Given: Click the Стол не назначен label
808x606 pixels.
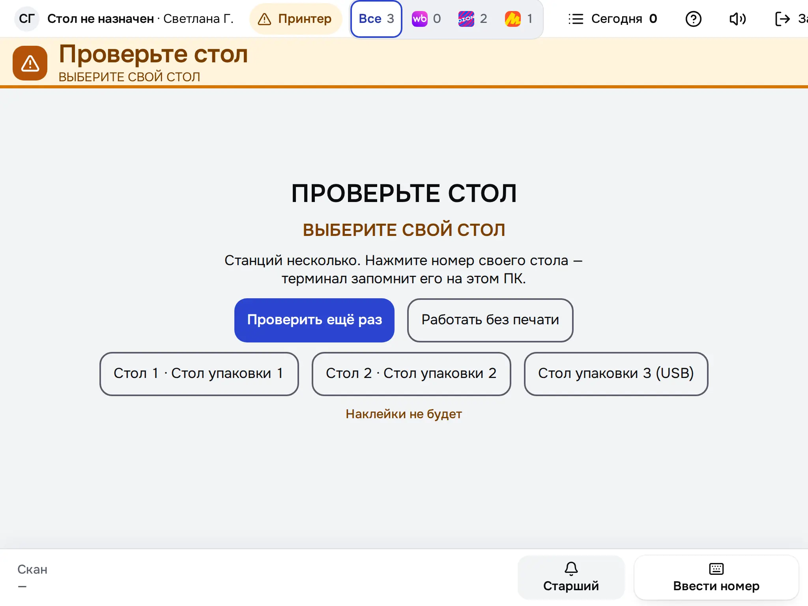Looking at the screenshot, I should click(101, 19).
